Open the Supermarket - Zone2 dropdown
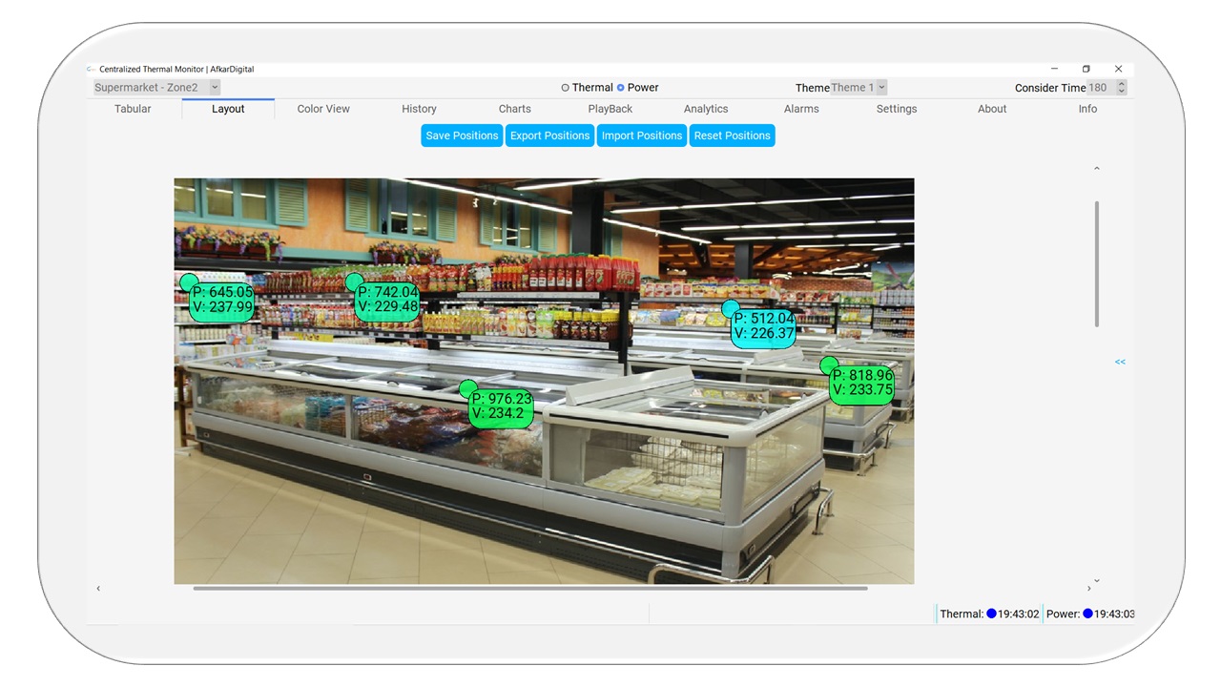Screen dimensions: 1221x687 156,88
